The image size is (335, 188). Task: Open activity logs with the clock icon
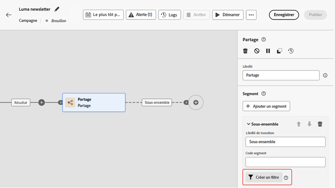(291, 51)
